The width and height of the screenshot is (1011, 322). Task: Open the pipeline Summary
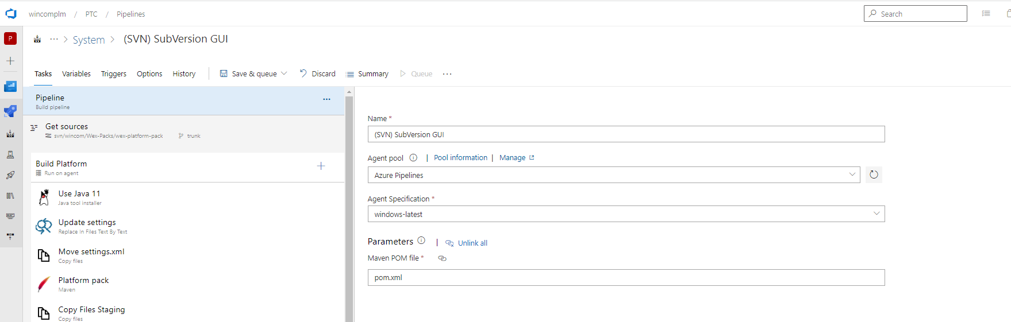pyautogui.click(x=367, y=74)
